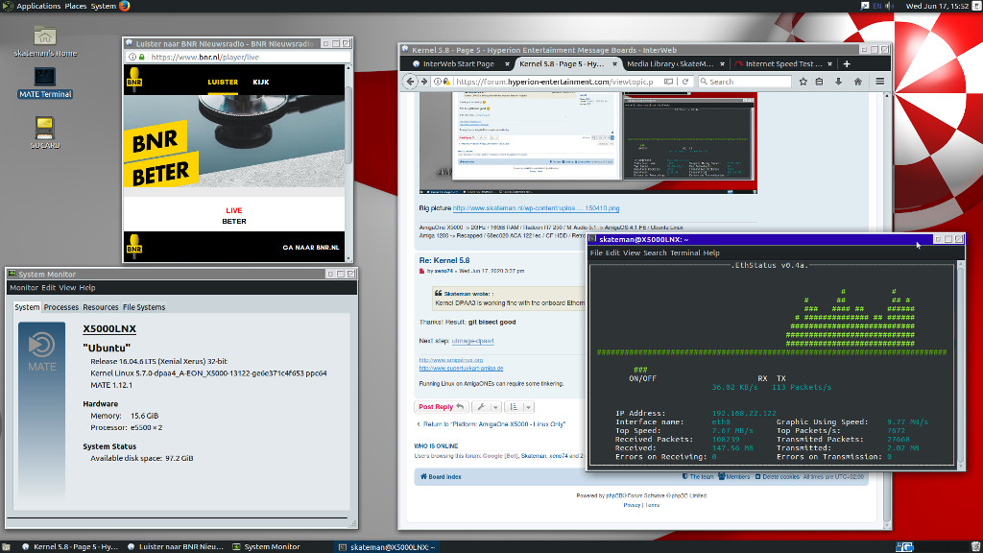983x553 pixels.
Task: Open the System menu in the top panel
Action: click(x=104, y=6)
